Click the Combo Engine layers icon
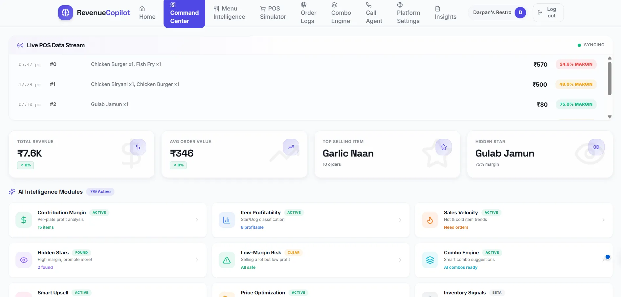The height and width of the screenshot is (297, 621). pos(430,260)
